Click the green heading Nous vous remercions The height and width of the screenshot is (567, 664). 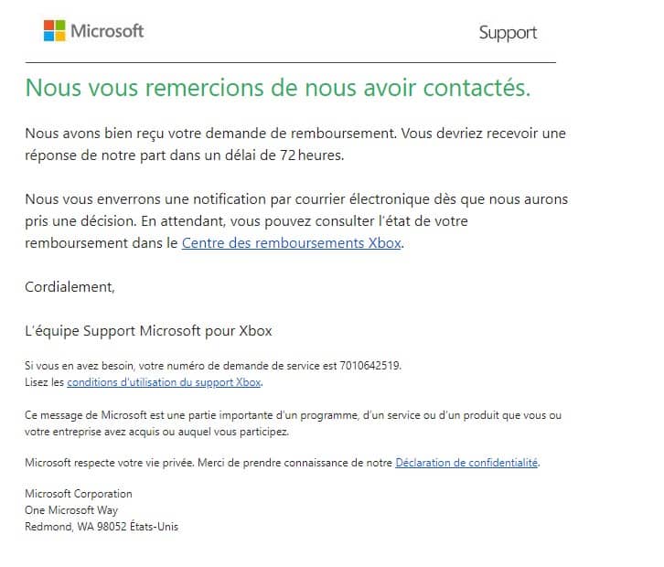click(x=278, y=88)
